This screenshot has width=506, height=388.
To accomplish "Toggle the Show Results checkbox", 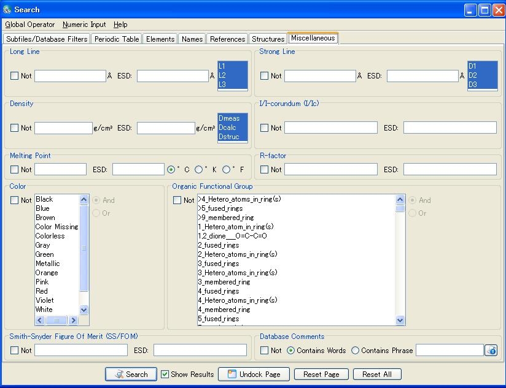I will pos(165,374).
